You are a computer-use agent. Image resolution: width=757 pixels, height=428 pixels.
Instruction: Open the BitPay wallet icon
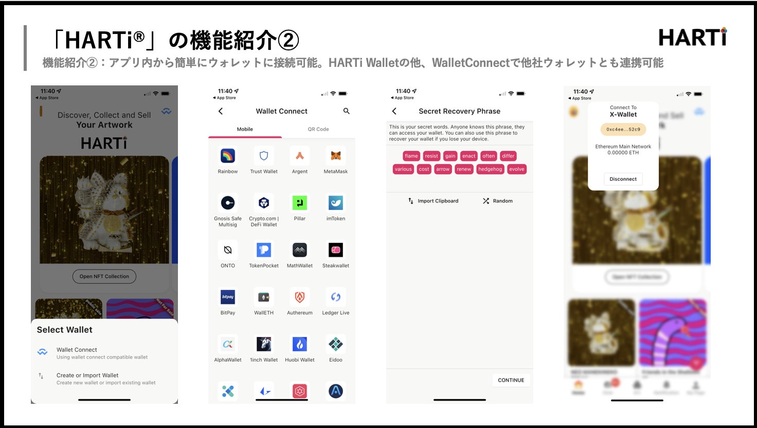(228, 297)
